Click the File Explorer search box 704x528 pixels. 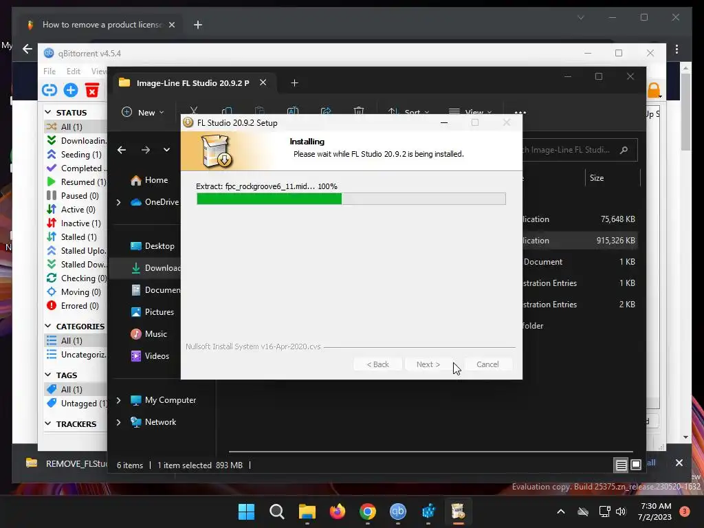pyautogui.click(x=579, y=150)
